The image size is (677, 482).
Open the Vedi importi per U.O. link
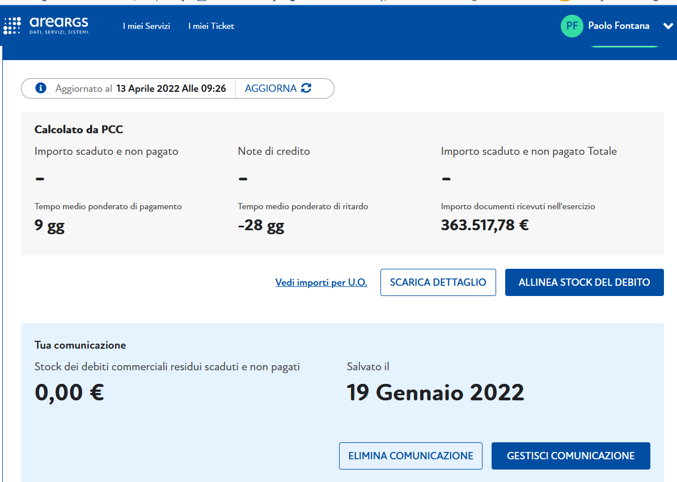coord(321,282)
